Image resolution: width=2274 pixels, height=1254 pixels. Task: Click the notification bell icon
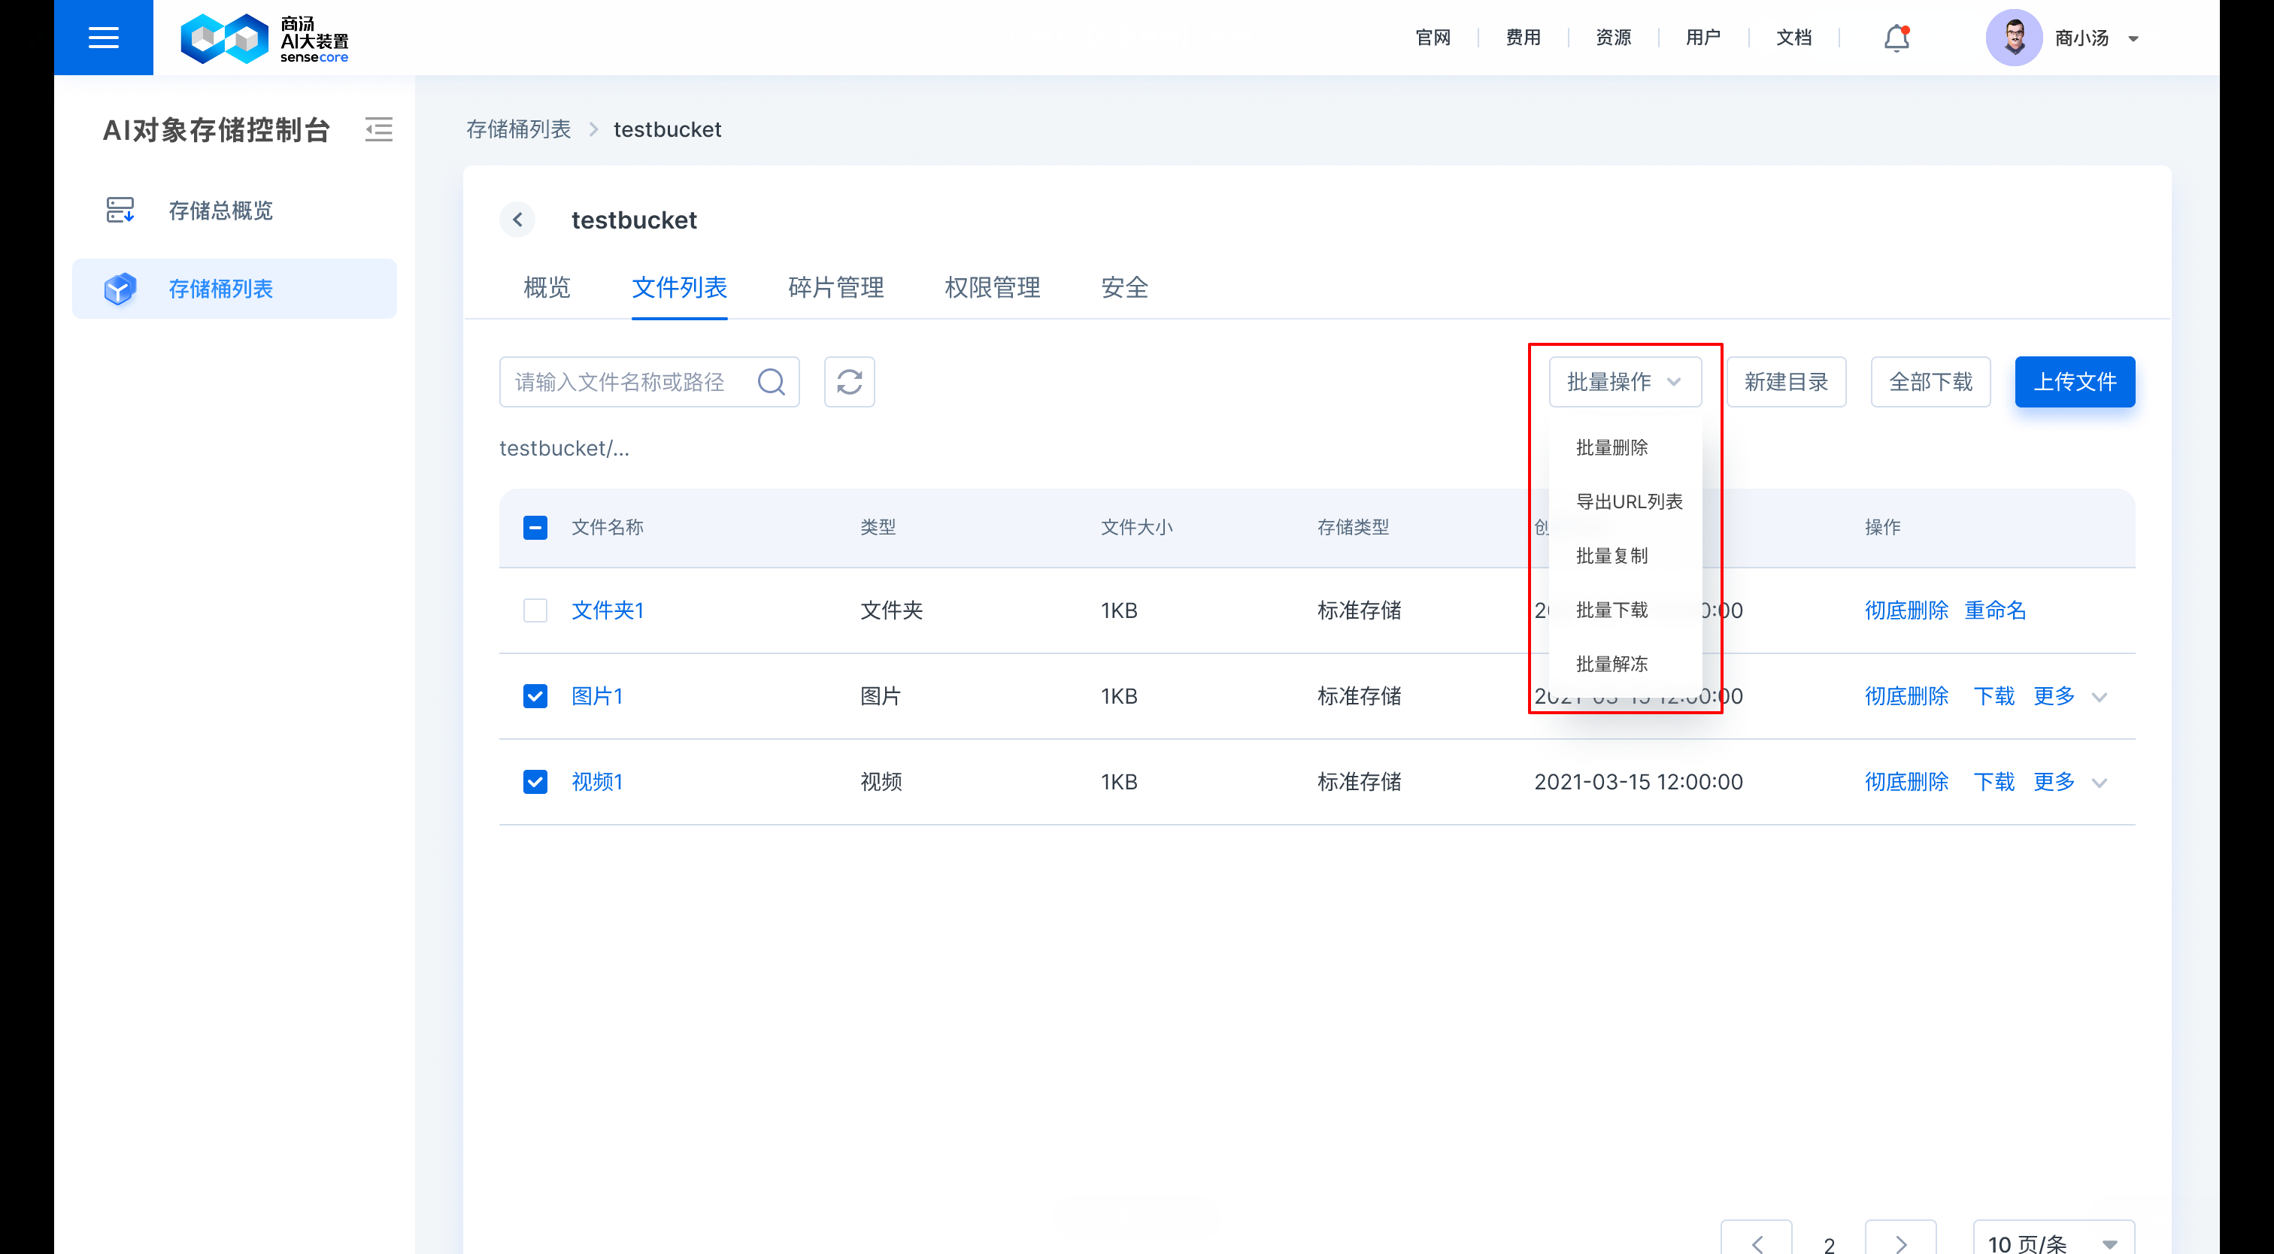[x=1897, y=38]
